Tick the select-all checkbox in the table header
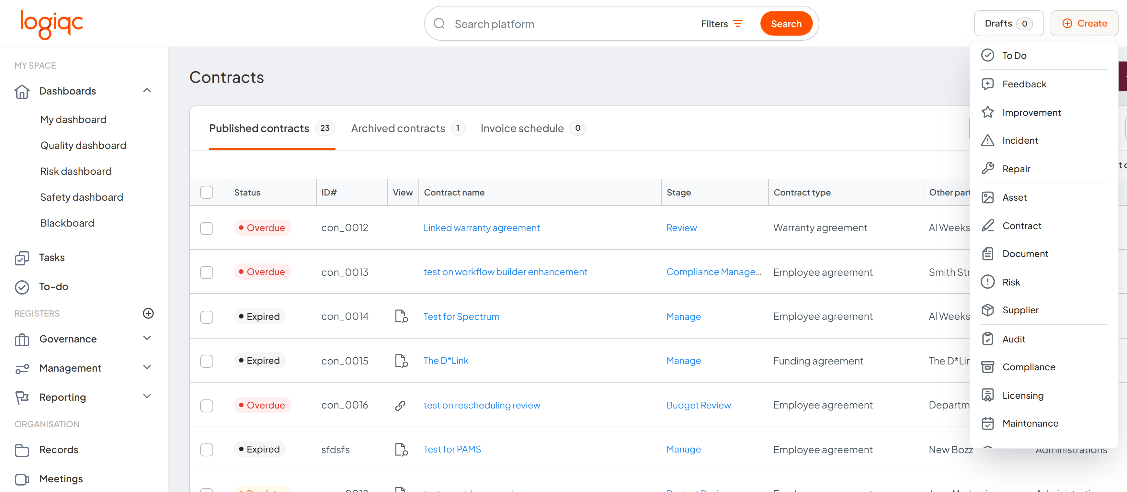The height and width of the screenshot is (492, 1127). (207, 192)
